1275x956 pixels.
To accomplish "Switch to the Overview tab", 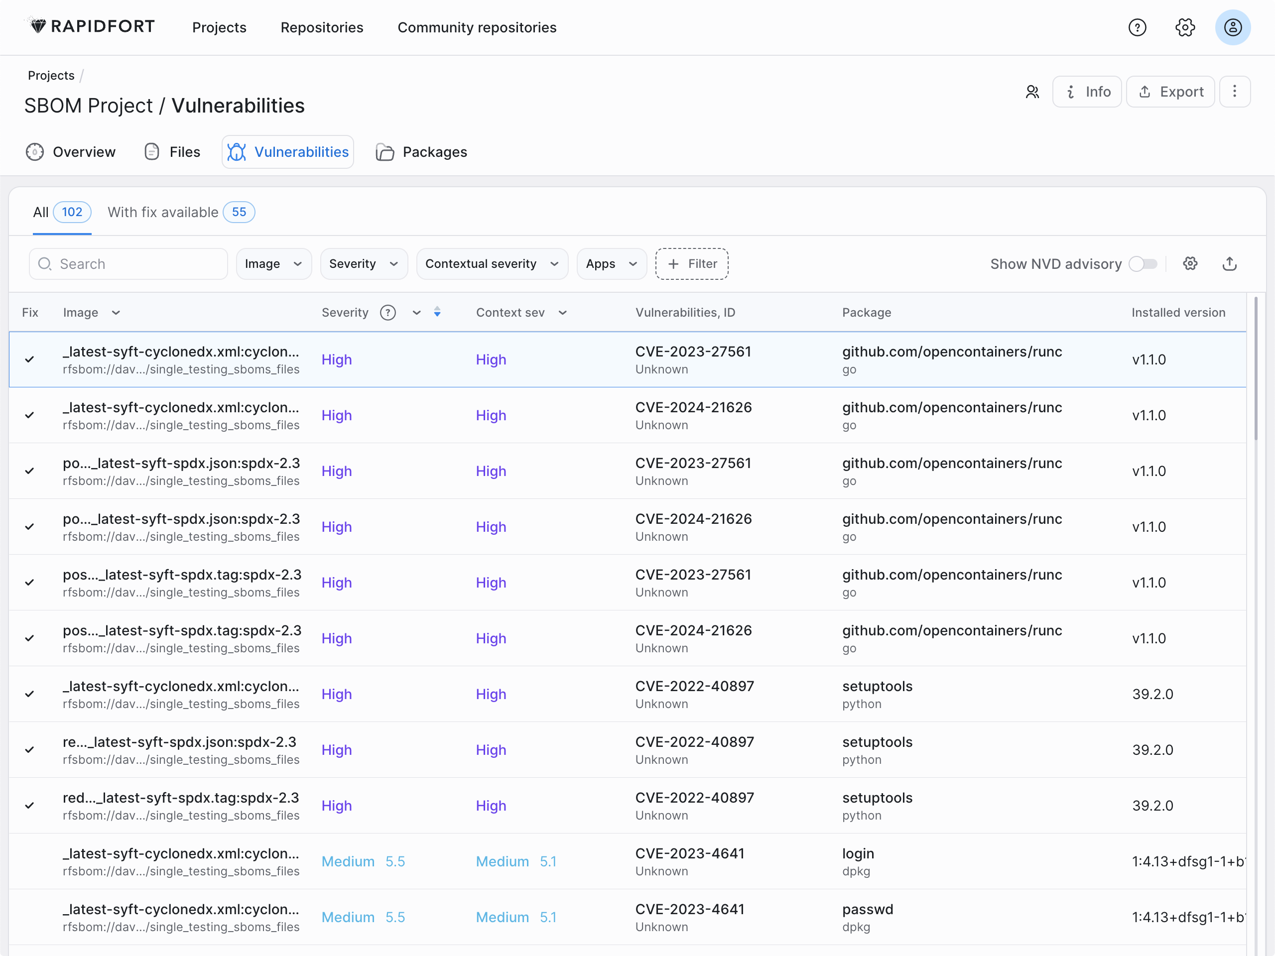I will coord(71,152).
